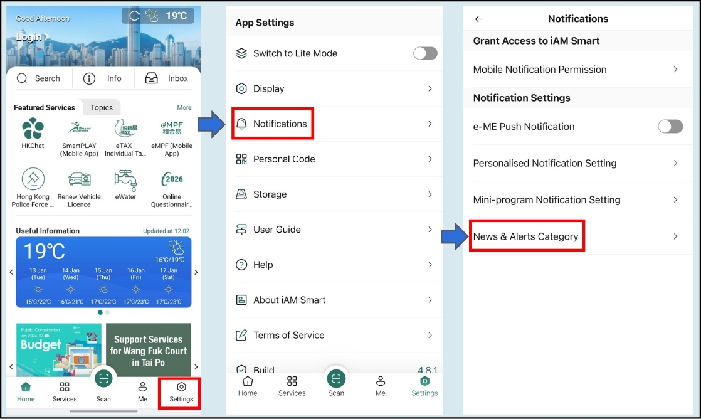This screenshot has height=419, width=701.
Task: Open the HKChat featured service
Action: 33,133
